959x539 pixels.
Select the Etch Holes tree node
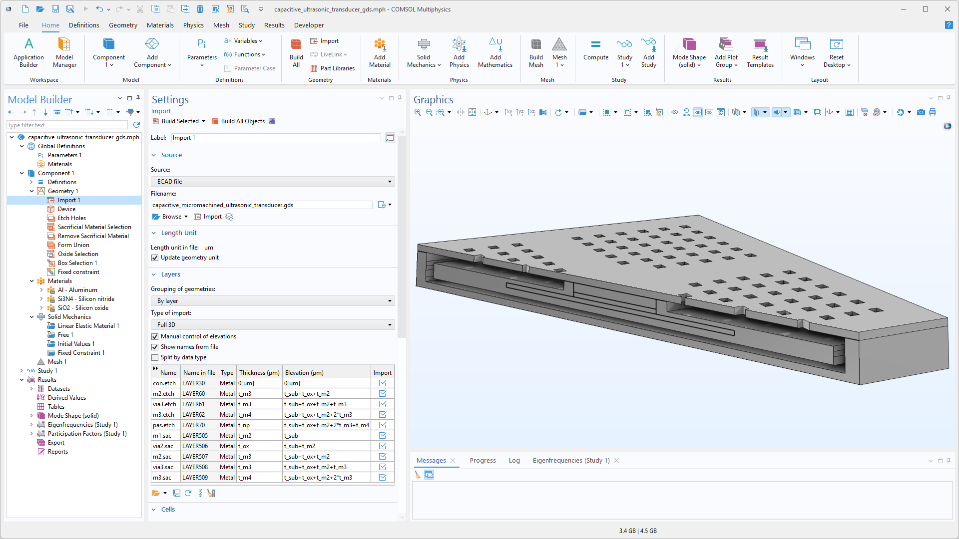(71, 218)
